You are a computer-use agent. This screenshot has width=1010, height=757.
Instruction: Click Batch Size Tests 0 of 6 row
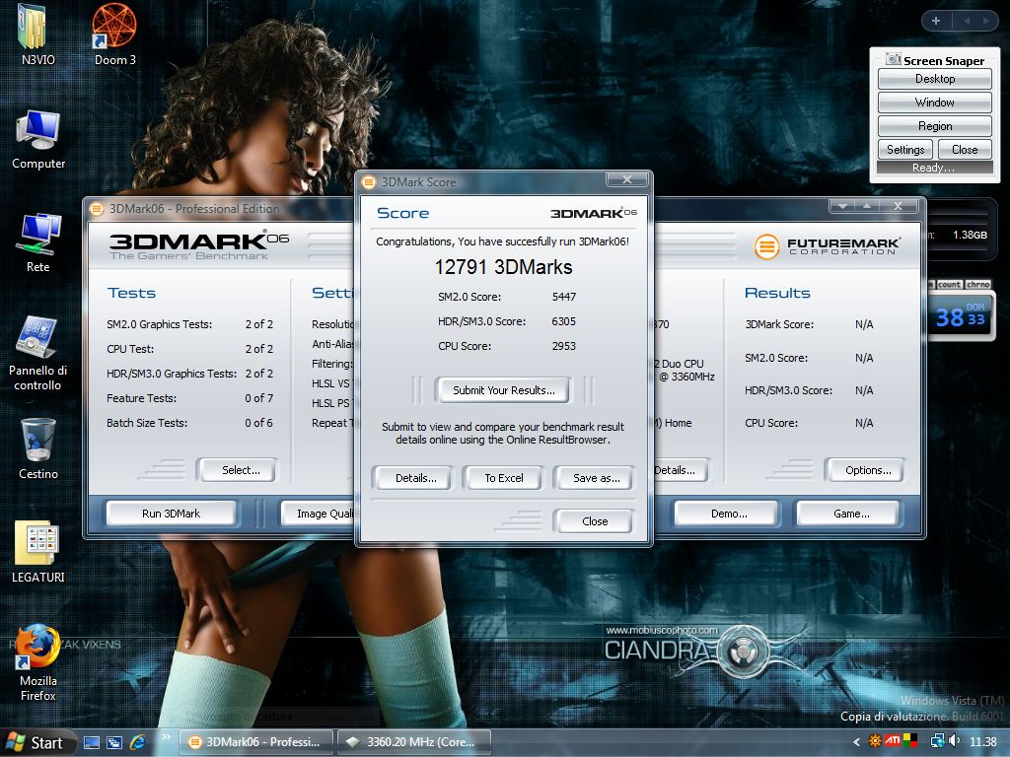coord(189,423)
